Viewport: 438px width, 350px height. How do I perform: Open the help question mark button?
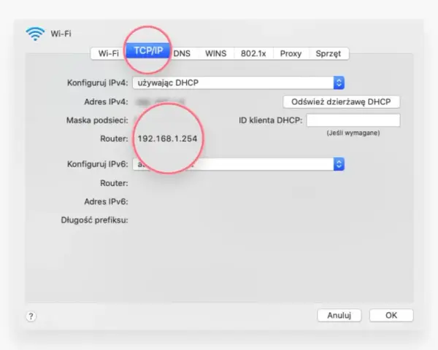click(x=31, y=316)
